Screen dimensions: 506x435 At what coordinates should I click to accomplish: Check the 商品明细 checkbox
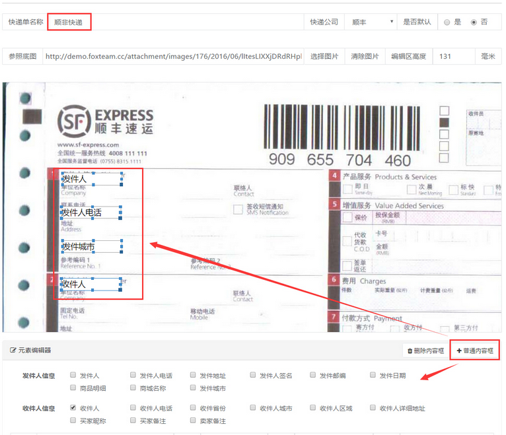[x=73, y=388]
